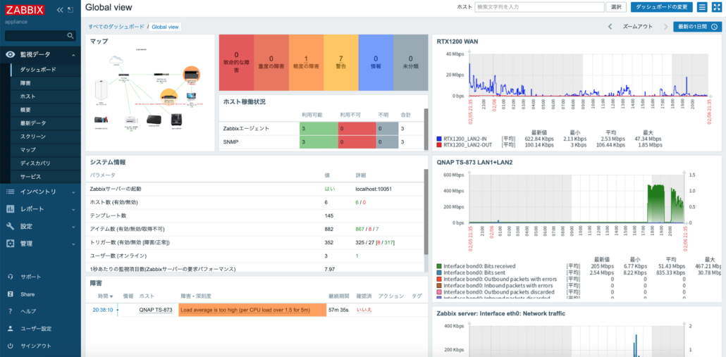Image resolution: width=726 pixels, height=357 pixels.
Task: Click Zabbixエージェント available count 3
Action: tap(319, 129)
